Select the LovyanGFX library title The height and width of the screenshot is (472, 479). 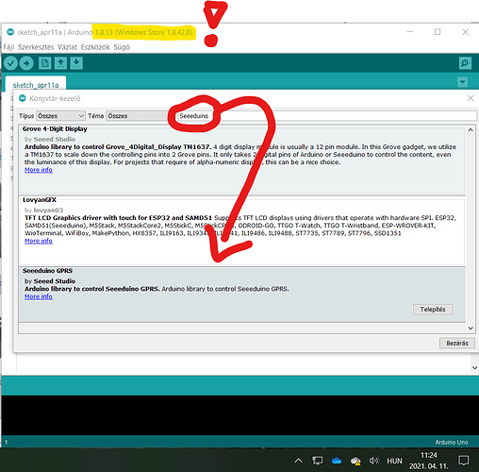pyautogui.click(x=40, y=200)
